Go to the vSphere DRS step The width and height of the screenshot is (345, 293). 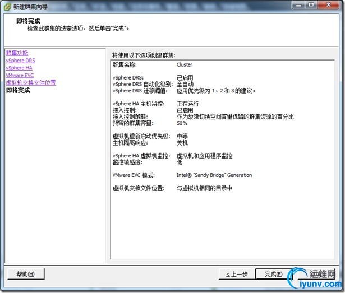(x=20, y=61)
